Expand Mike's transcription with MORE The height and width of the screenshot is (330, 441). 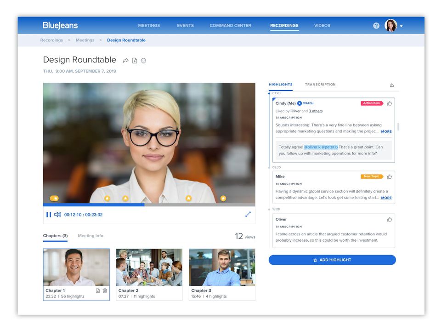click(386, 198)
